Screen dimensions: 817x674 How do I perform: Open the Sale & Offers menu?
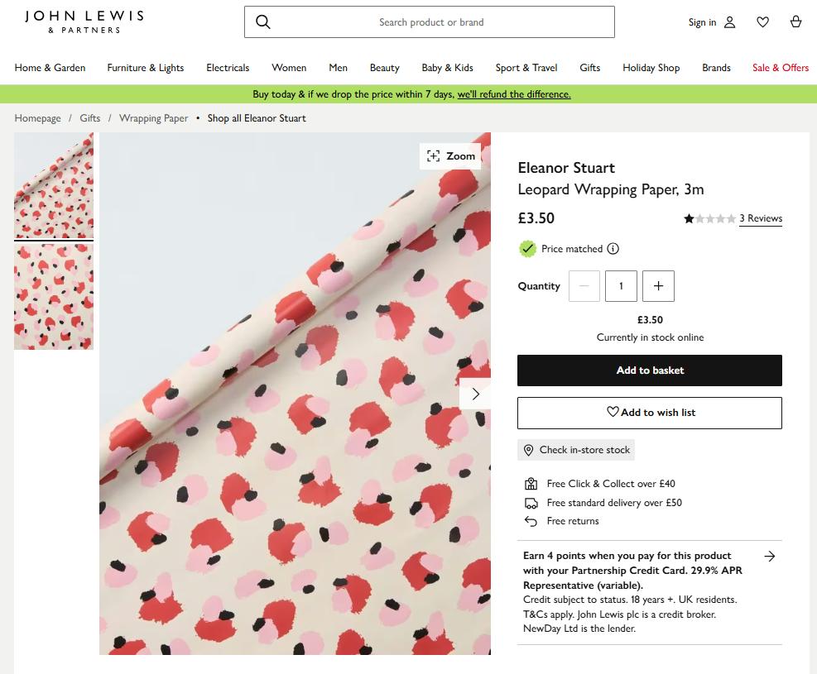(780, 68)
